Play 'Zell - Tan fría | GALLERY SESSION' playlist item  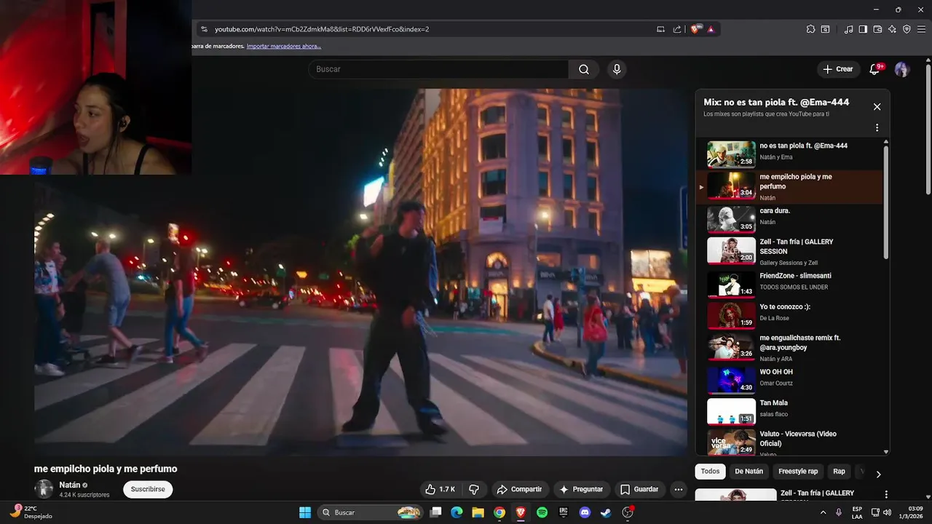point(789,251)
